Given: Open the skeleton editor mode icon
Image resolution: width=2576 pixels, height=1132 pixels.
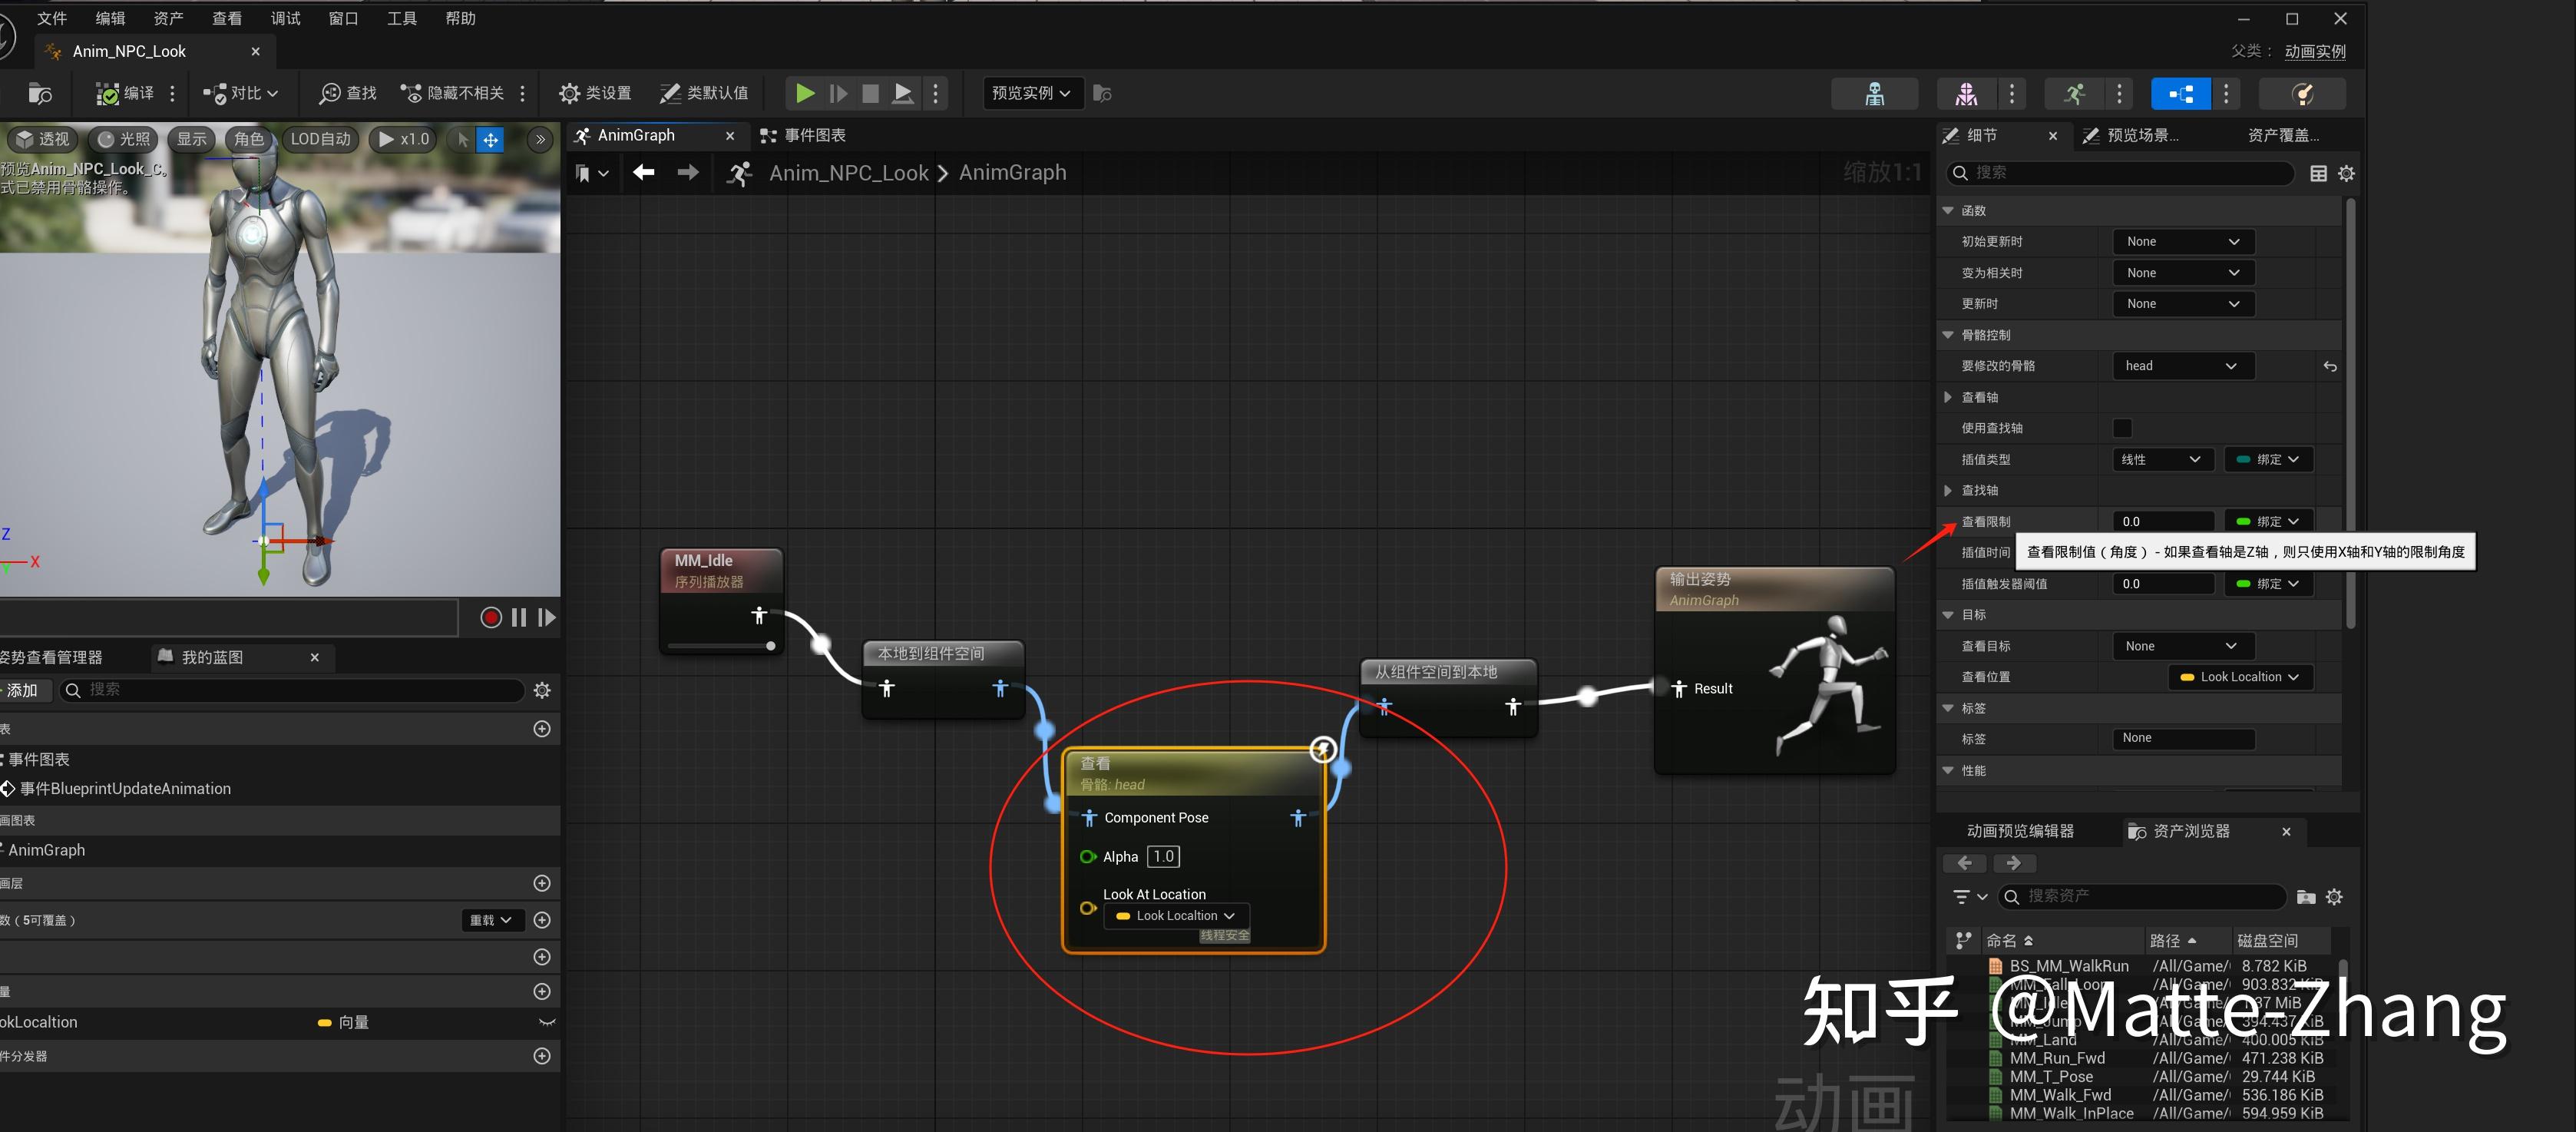Looking at the screenshot, I should (1874, 93).
